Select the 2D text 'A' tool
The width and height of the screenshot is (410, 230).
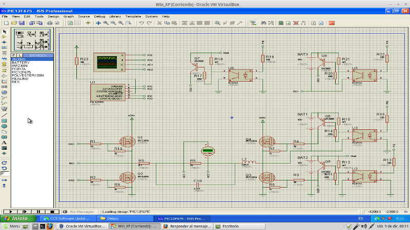pyautogui.click(x=5, y=143)
